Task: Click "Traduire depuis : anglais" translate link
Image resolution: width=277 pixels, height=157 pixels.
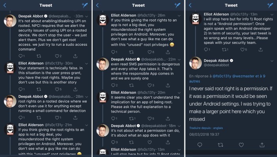Action: click(206, 128)
